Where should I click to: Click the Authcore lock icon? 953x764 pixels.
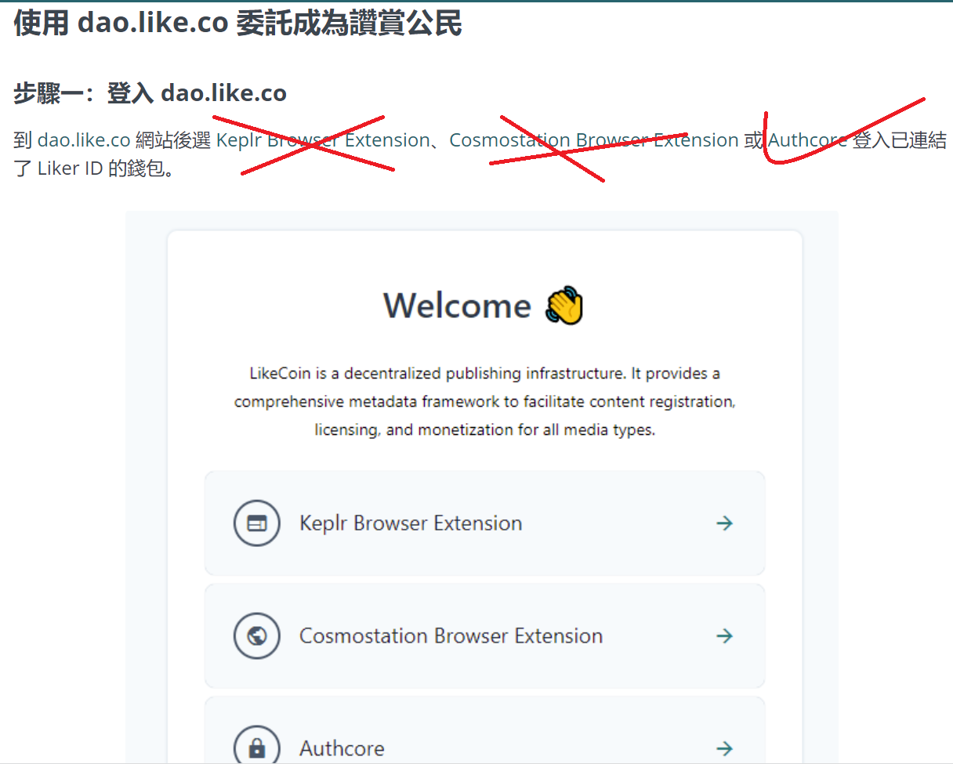[x=256, y=745]
